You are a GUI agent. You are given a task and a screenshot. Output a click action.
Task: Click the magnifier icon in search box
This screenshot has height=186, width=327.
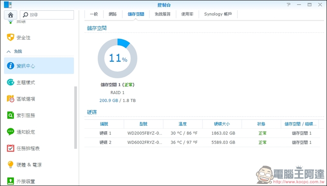point(25,15)
